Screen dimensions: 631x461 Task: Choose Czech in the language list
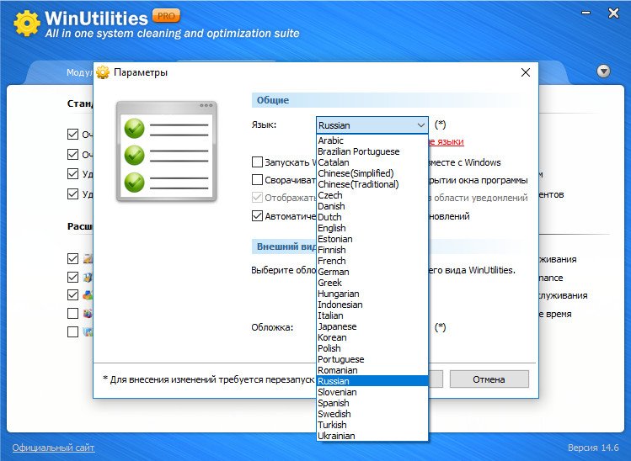(x=372, y=195)
